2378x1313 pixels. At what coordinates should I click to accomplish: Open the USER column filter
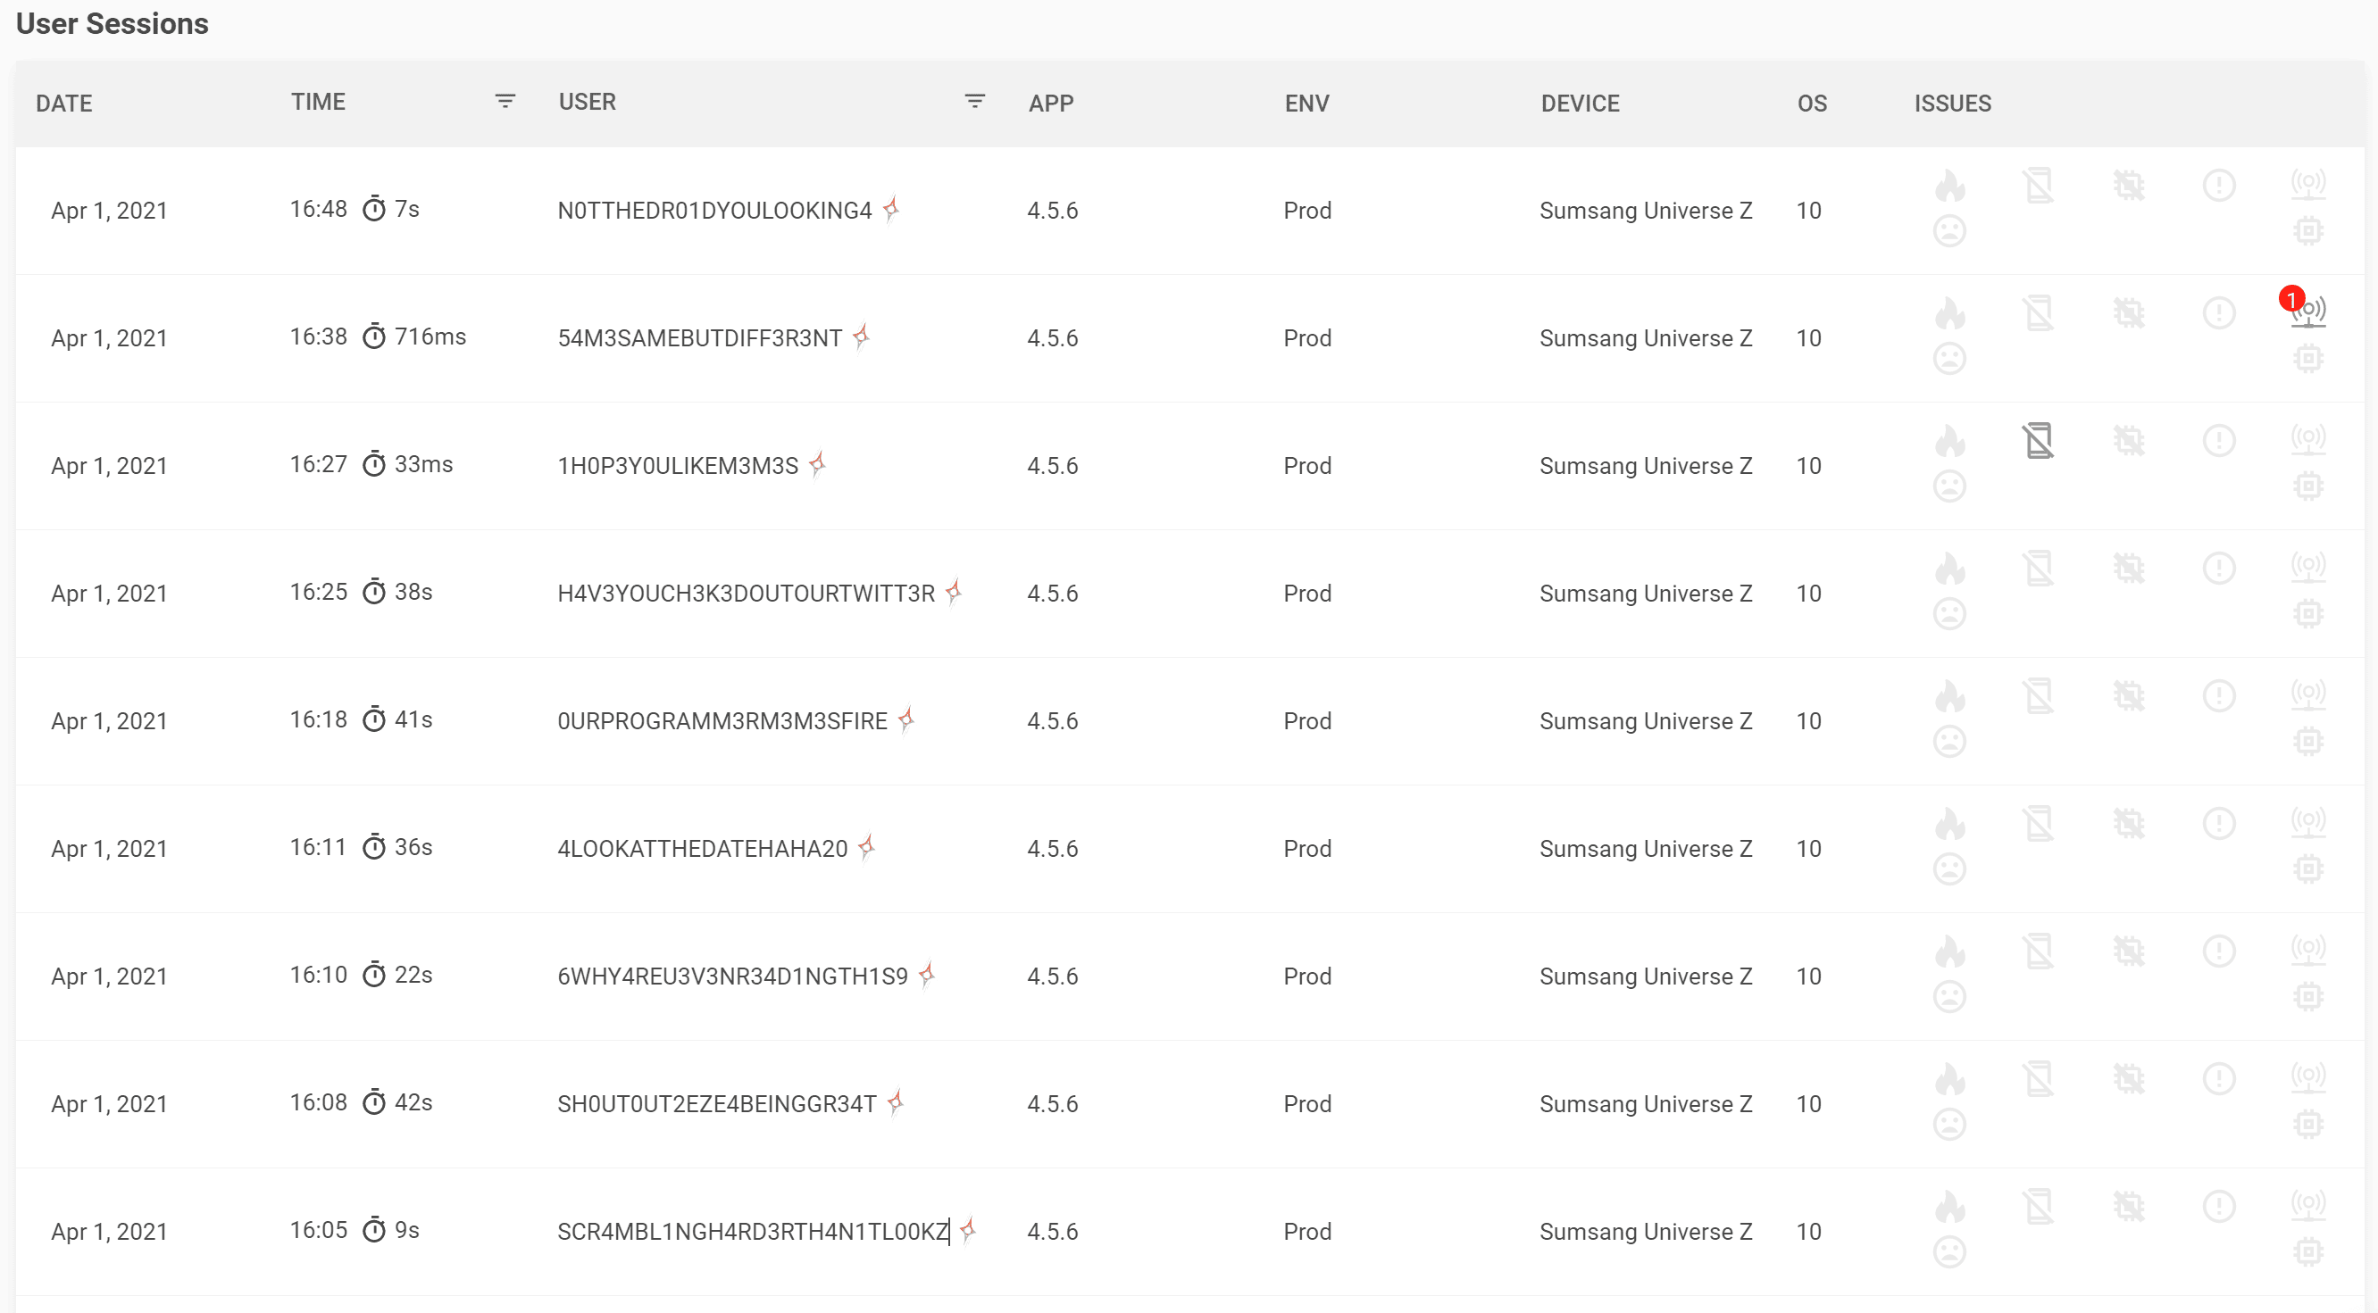pyautogui.click(x=975, y=101)
